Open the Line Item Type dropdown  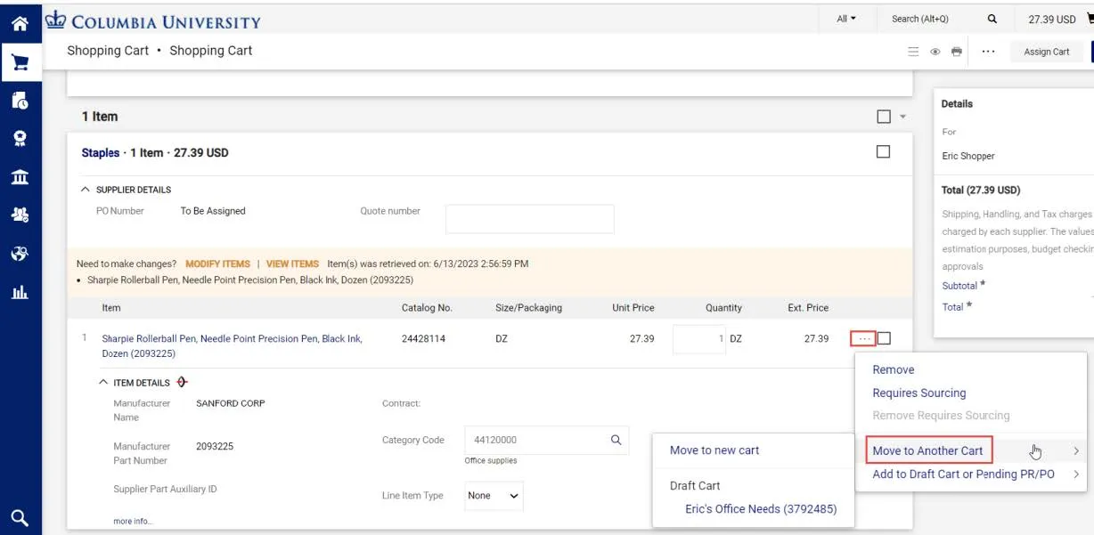pos(494,496)
